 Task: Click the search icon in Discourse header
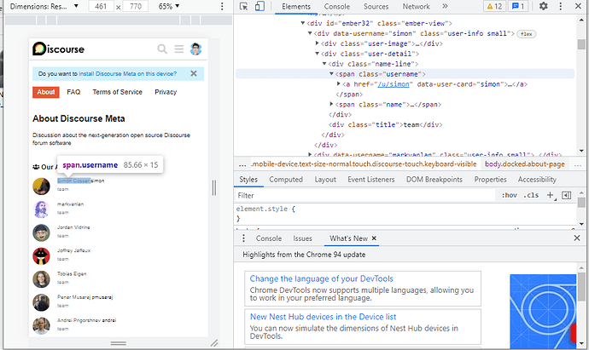pos(162,49)
